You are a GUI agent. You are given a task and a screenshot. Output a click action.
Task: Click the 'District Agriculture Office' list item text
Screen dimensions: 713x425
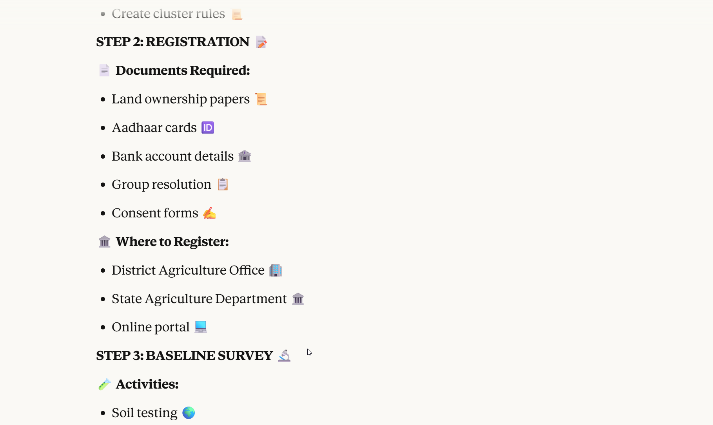click(x=188, y=270)
